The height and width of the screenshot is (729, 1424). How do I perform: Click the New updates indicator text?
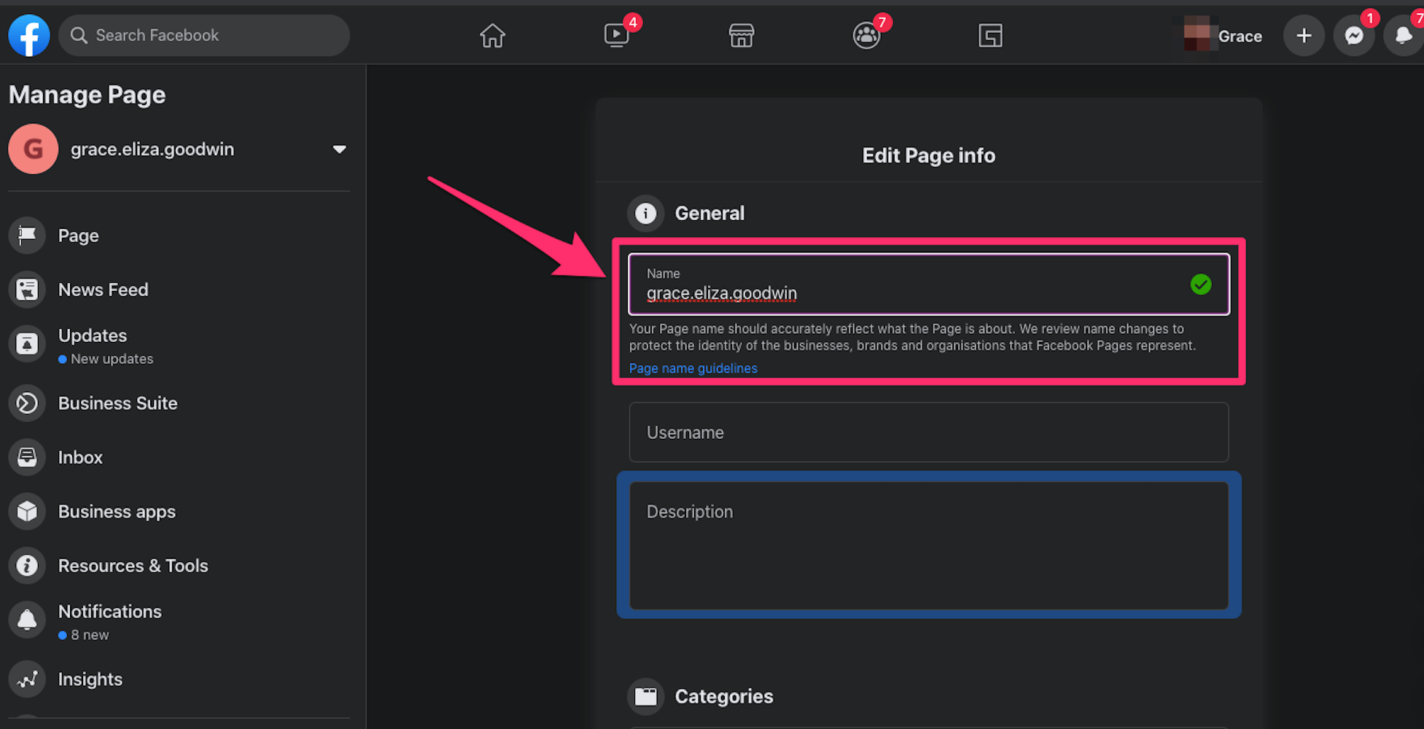(112, 359)
